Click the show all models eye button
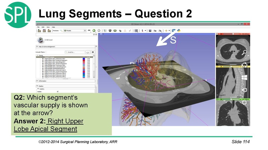 (x=93, y=52)
